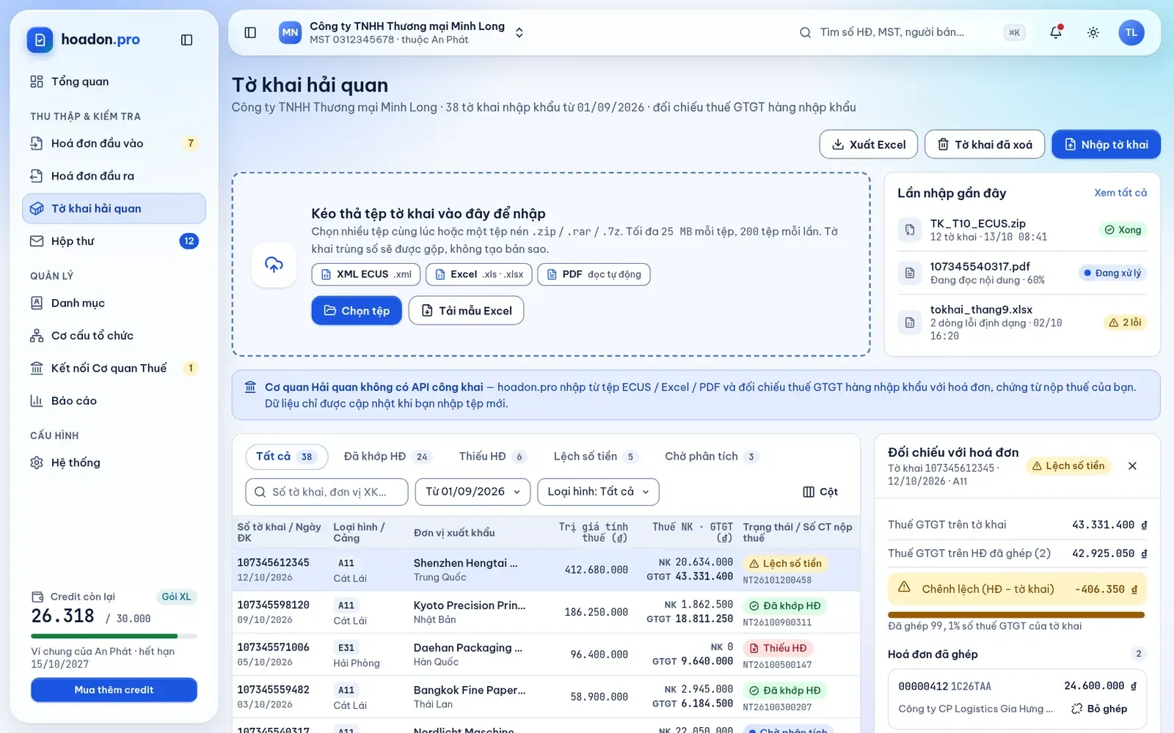
Task: Click Xuất Excel button
Action: [x=869, y=144]
